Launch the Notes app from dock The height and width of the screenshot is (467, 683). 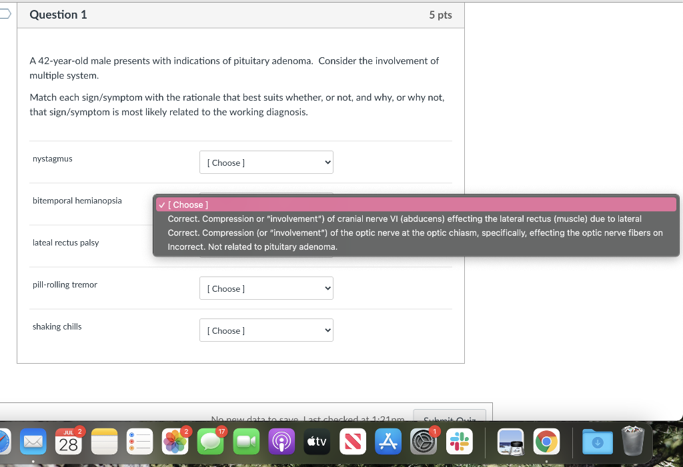click(x=104, y=441)
